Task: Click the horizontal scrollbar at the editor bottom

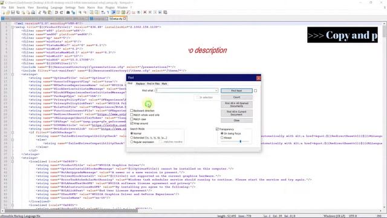Action: 71,211
